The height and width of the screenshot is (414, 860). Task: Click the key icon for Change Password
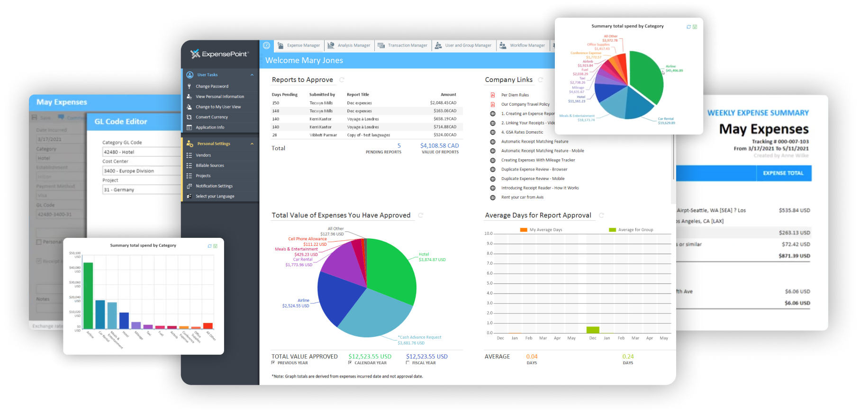(189, 86)
